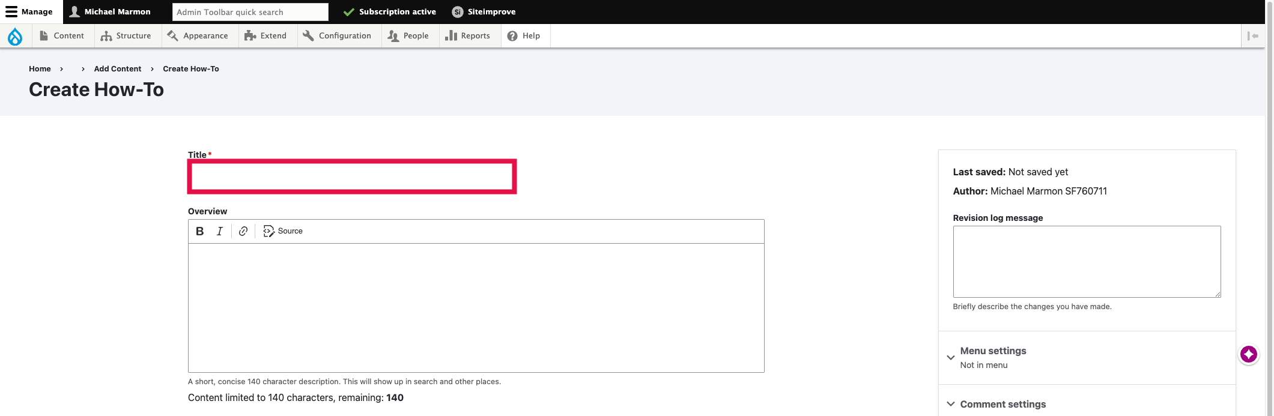1274x416 pixels.
Task: Click 'Briefly describe the changes you have made.'
Action: pyautogui.click(x=1032, y=307)
